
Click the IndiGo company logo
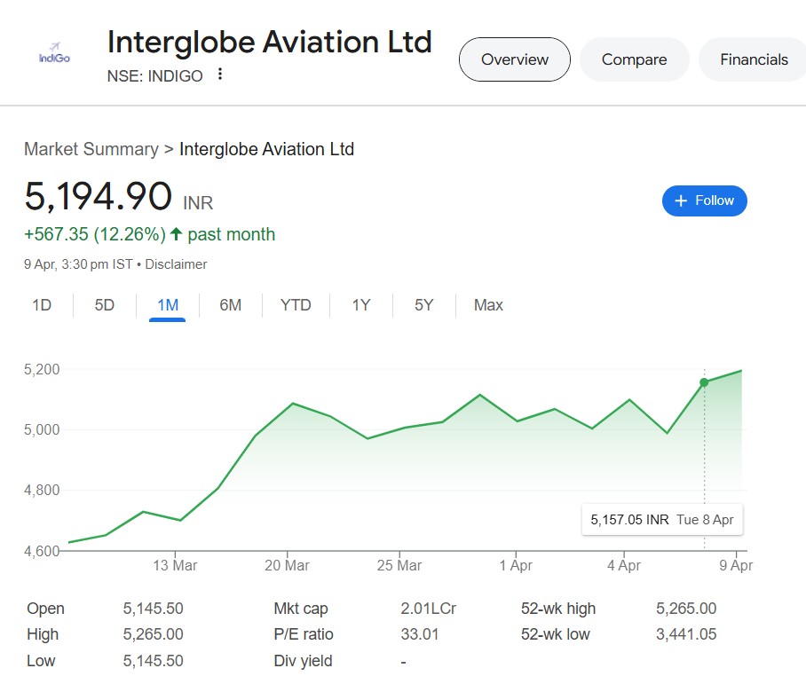(54, 53)
